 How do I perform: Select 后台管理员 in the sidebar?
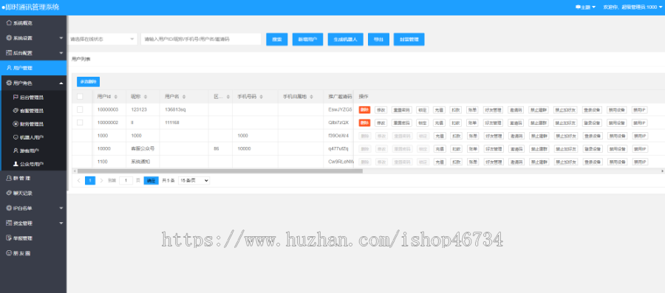(33, 97)
